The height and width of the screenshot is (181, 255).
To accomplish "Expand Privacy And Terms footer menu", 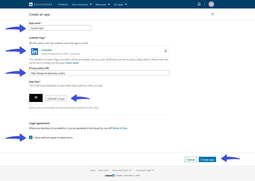I will (x=122, y=170).
